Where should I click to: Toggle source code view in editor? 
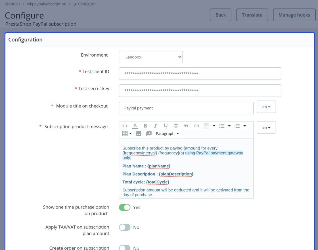pyautogui.click(x=125, y=126)
